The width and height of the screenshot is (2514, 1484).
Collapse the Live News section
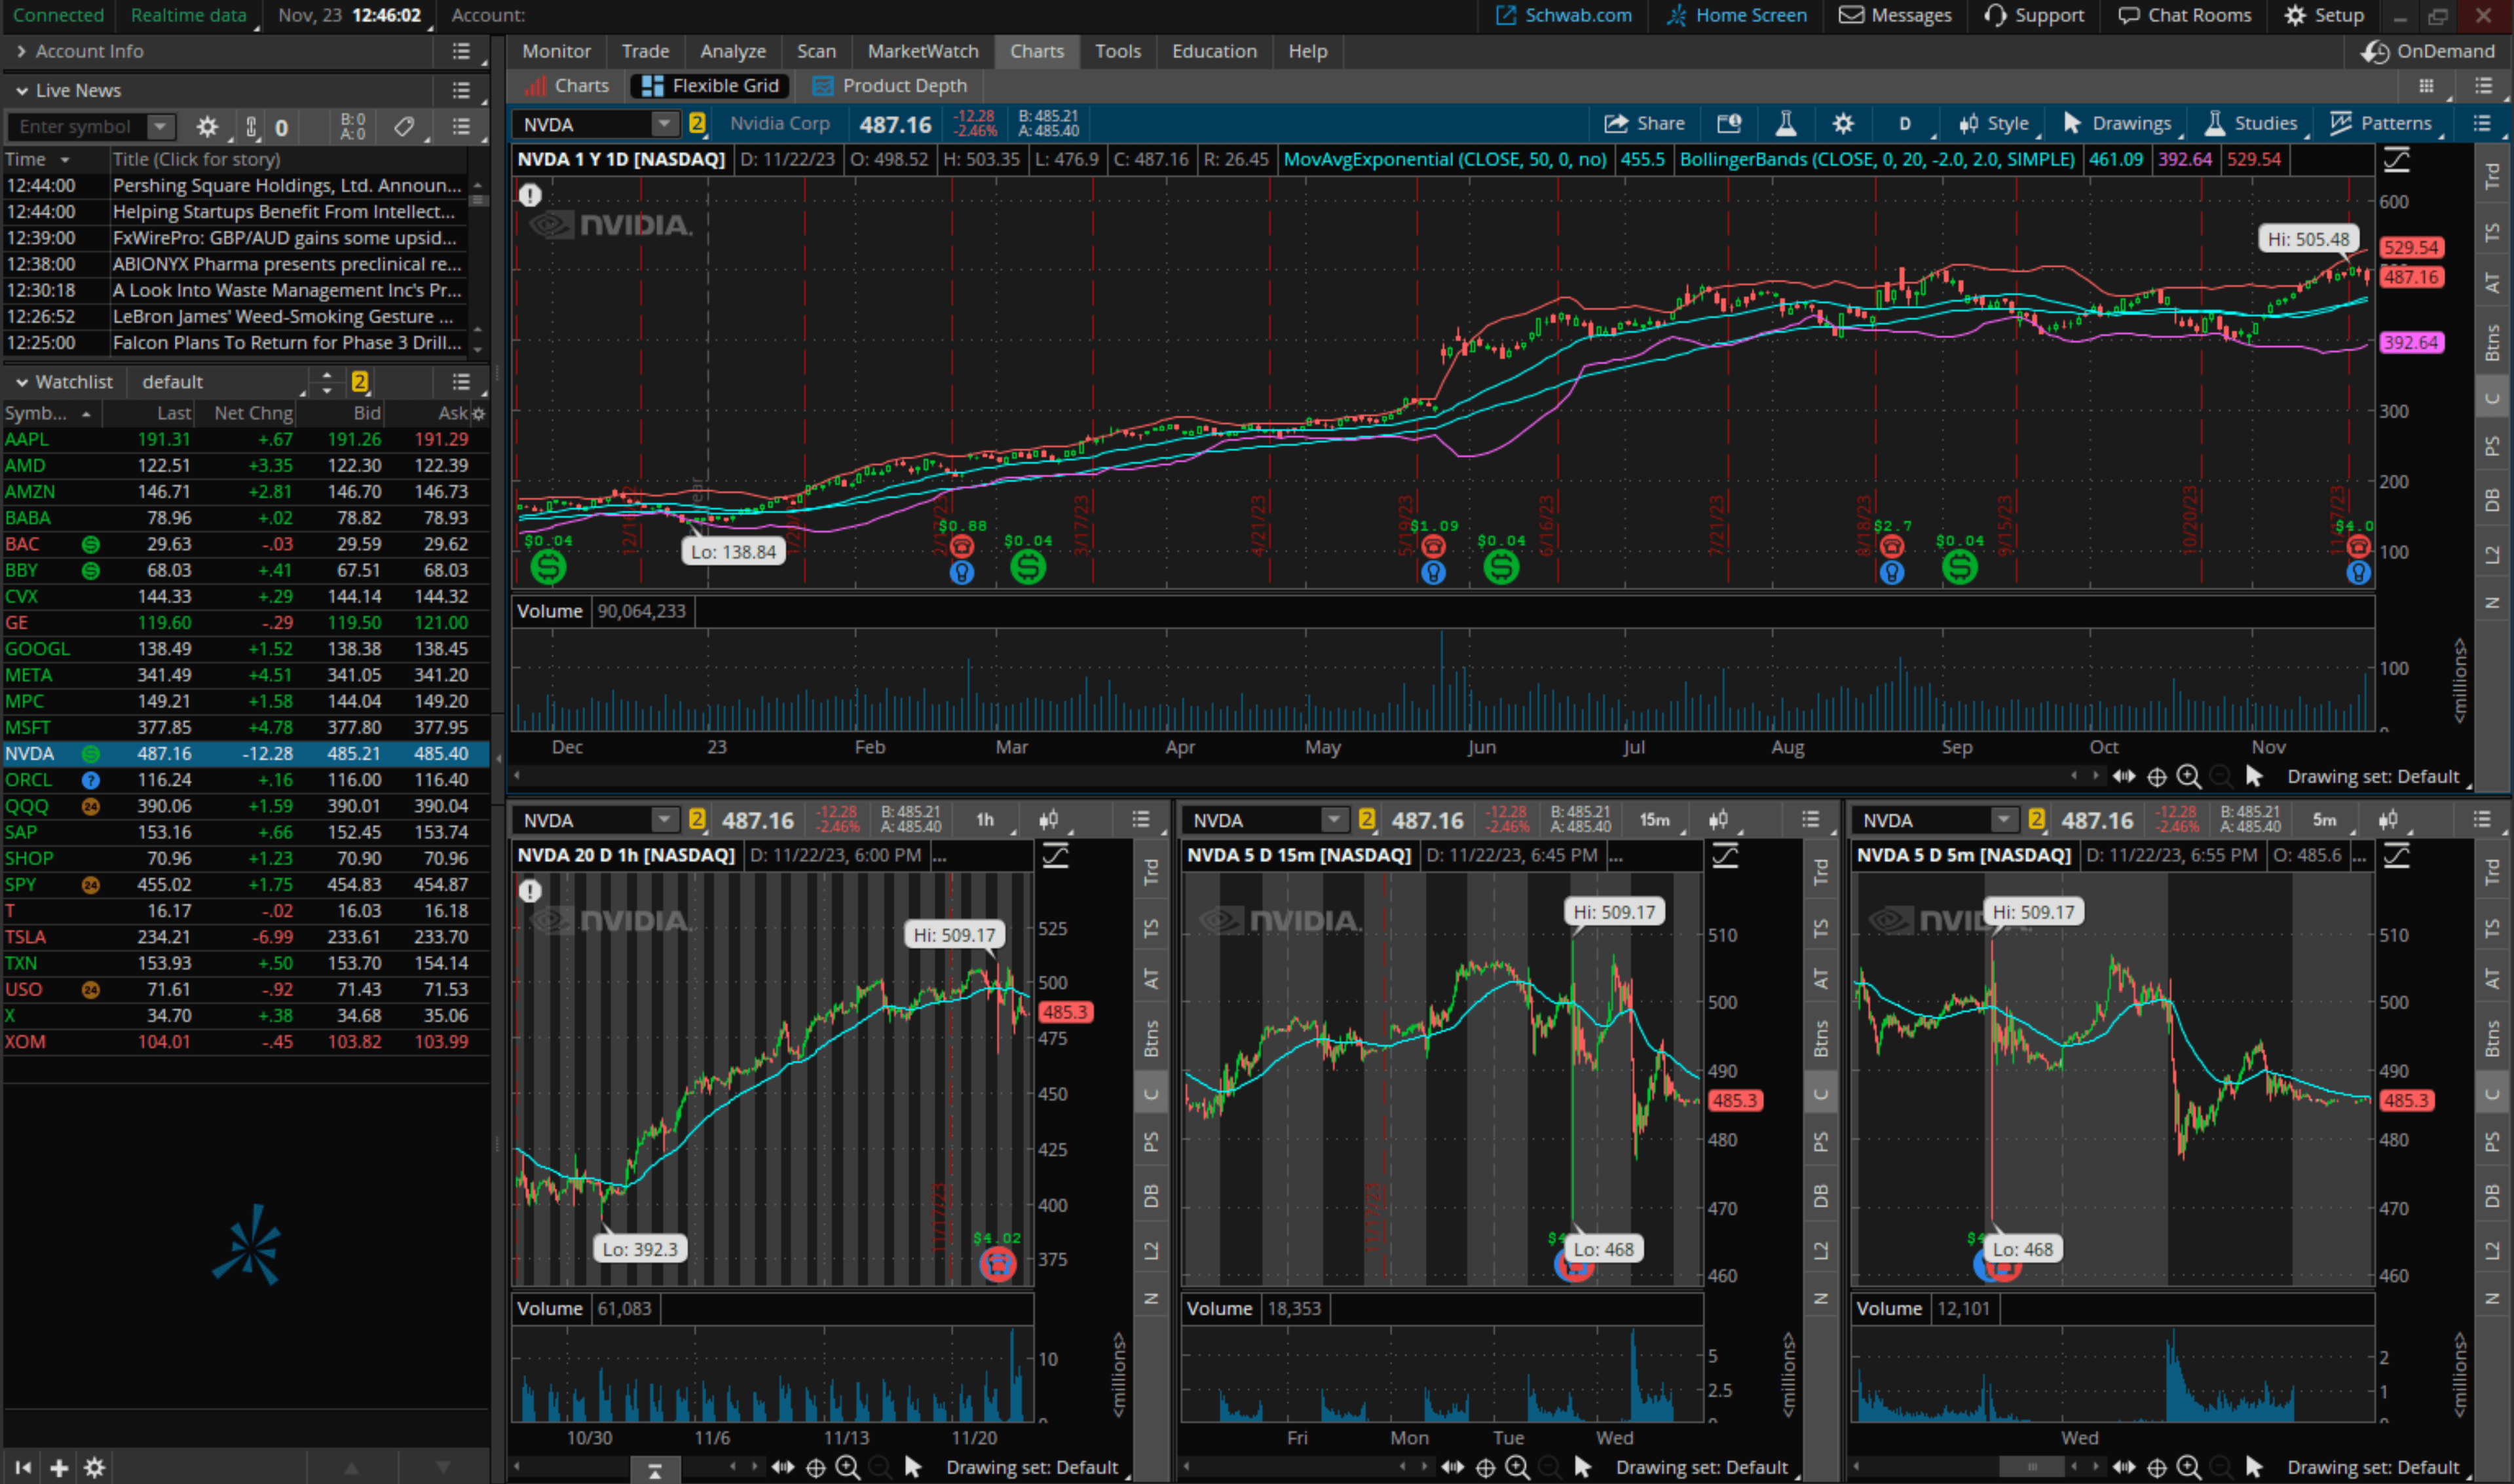click(x=22, y=91)
